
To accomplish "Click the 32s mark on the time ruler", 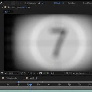I will pos(90,84).
